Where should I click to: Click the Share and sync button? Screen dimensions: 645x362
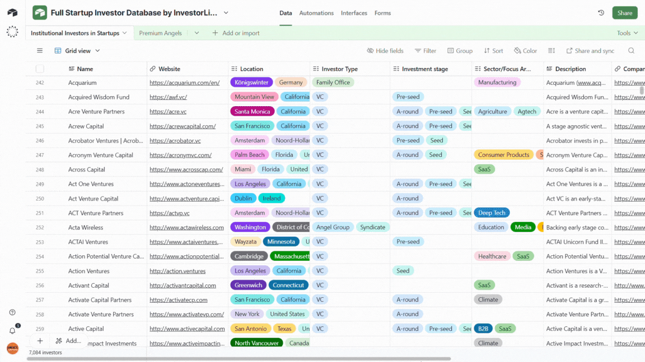(590, 50)
